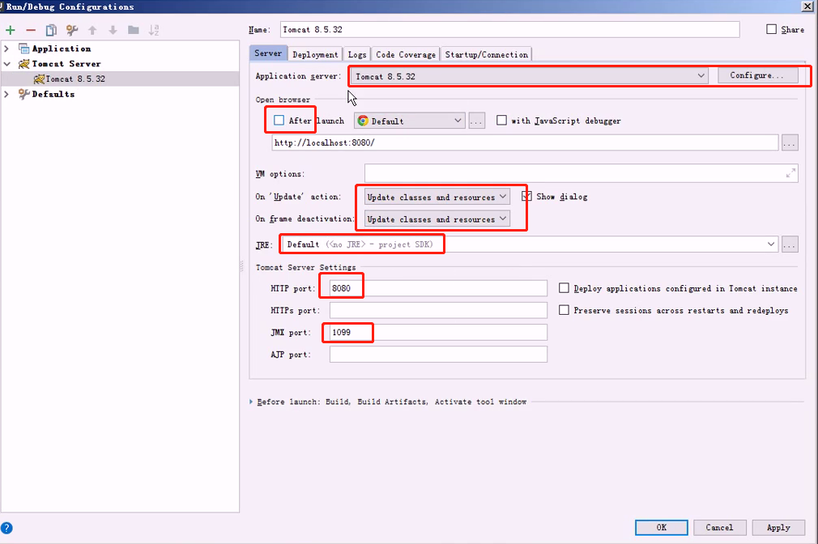Open the On 'Update' action dropdown

(437, 197)
